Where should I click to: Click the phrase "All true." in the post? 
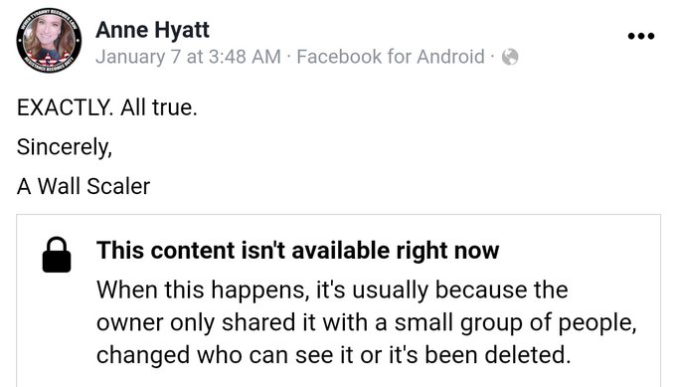[x=159, y=107]
